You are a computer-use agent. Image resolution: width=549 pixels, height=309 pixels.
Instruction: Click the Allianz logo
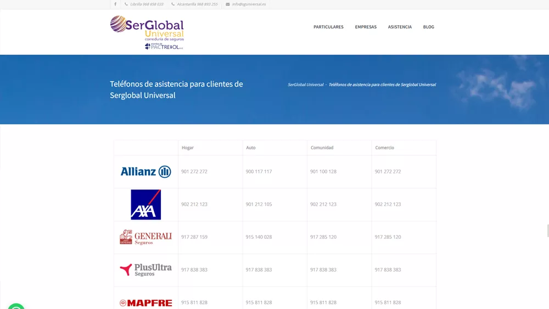pos(145,171)
